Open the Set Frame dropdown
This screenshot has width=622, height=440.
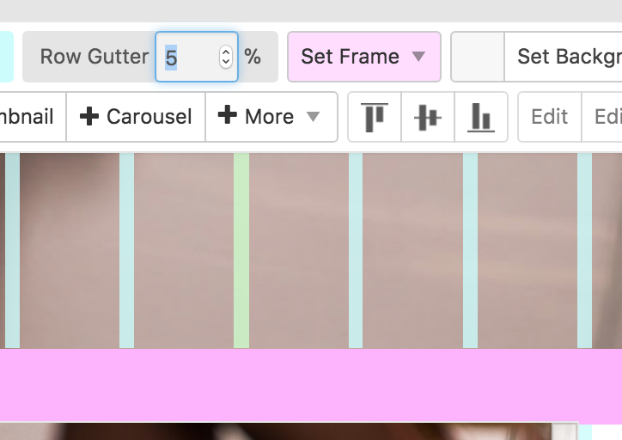[x=363, y=57]
